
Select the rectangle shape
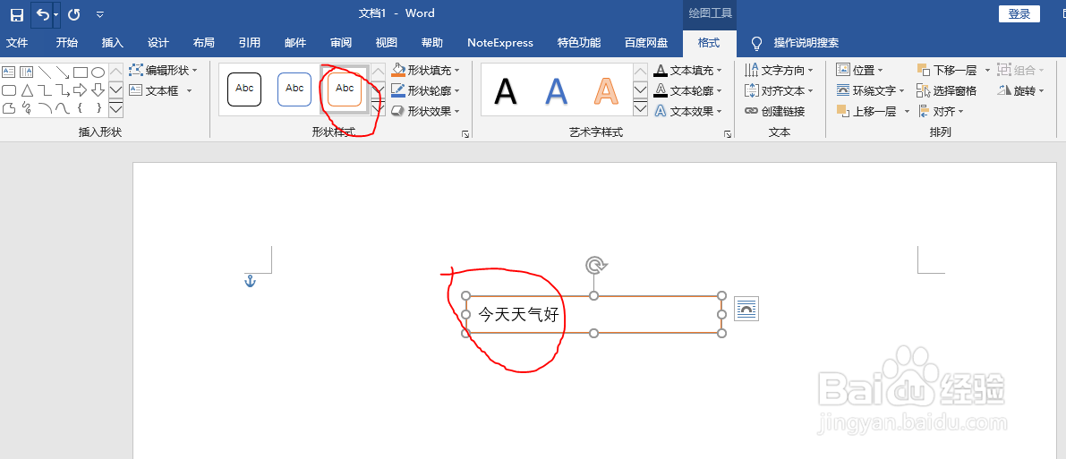[81, 72]
